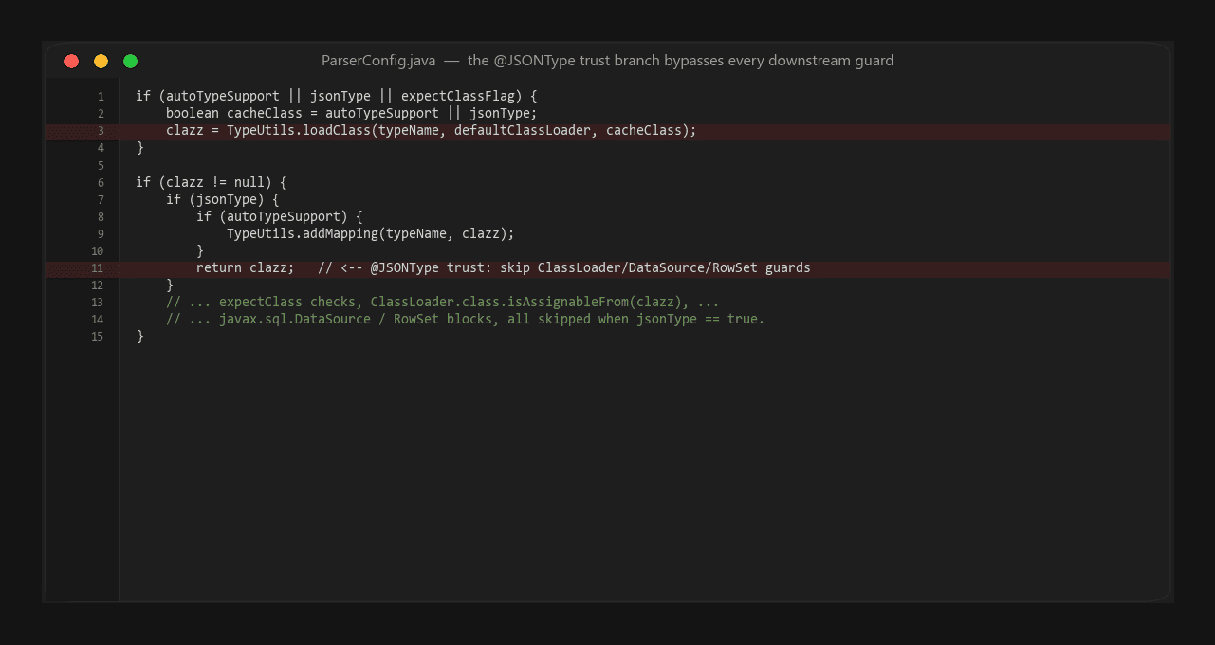1215x645 pixels.
Task: Click the 'boolean cacheClass' declaration line
Action: pyautogui.click(x=352, y=113)
